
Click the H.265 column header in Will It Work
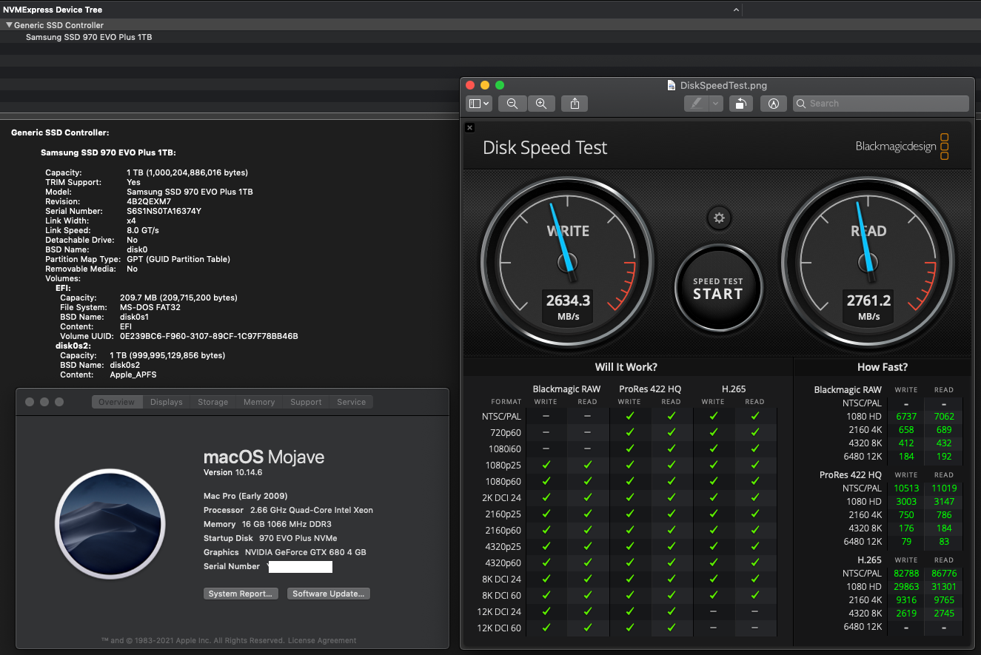[733, 389]
